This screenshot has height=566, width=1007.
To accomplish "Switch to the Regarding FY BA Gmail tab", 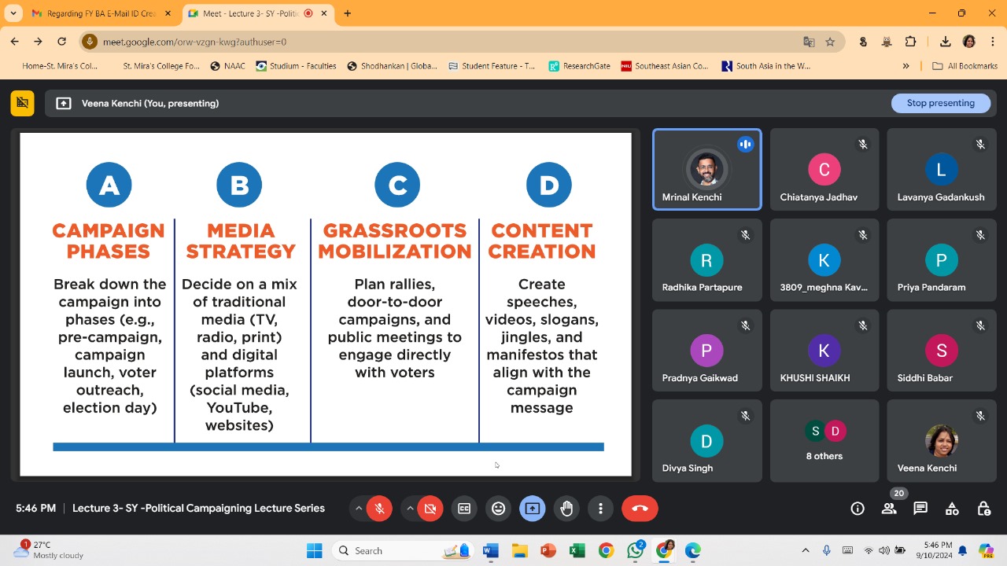I will click(x=98, y=13).
